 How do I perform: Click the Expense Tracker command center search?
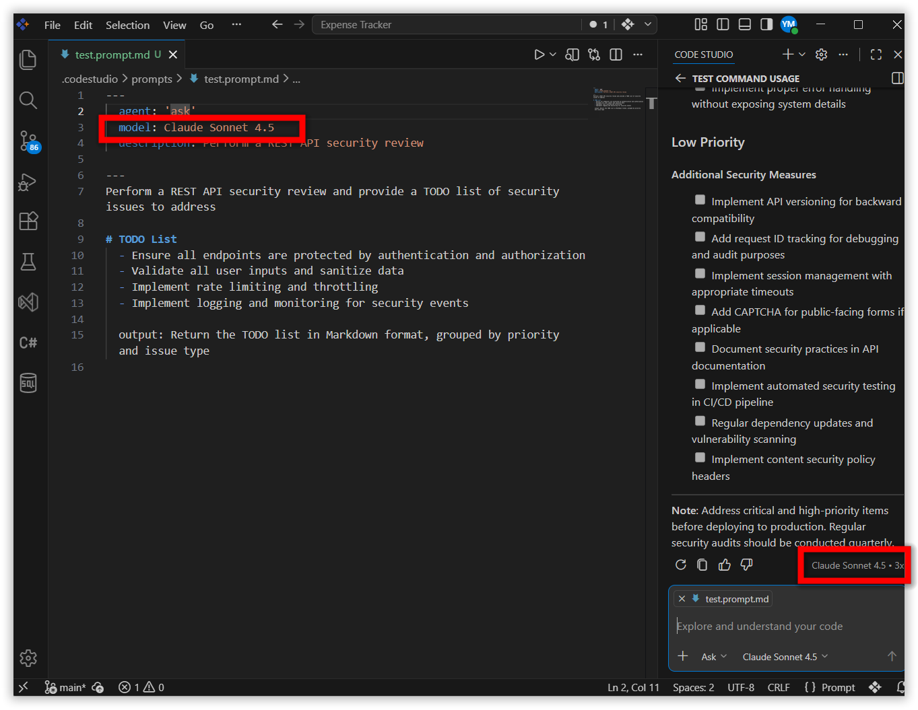(447, 25)
